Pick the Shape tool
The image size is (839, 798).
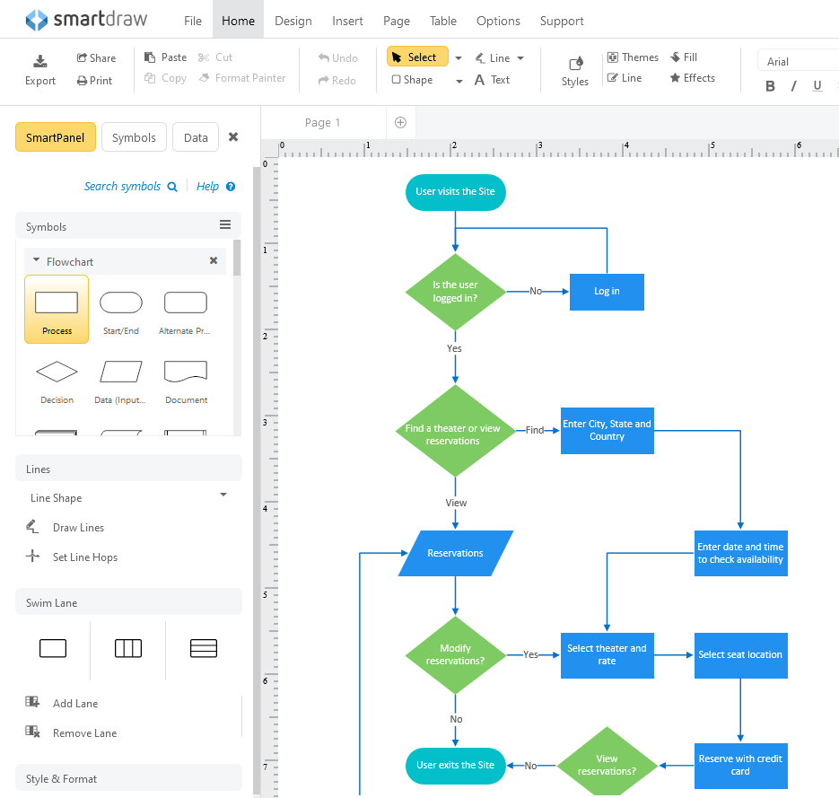point(412,80)
